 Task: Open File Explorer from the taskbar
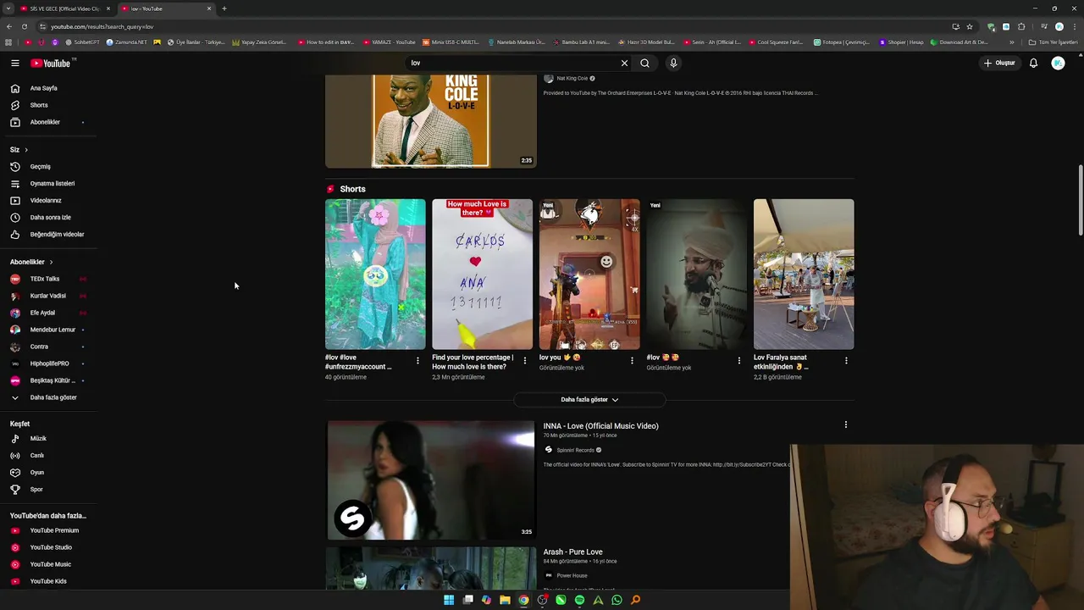pyautogui.click(x=505, y=600)
